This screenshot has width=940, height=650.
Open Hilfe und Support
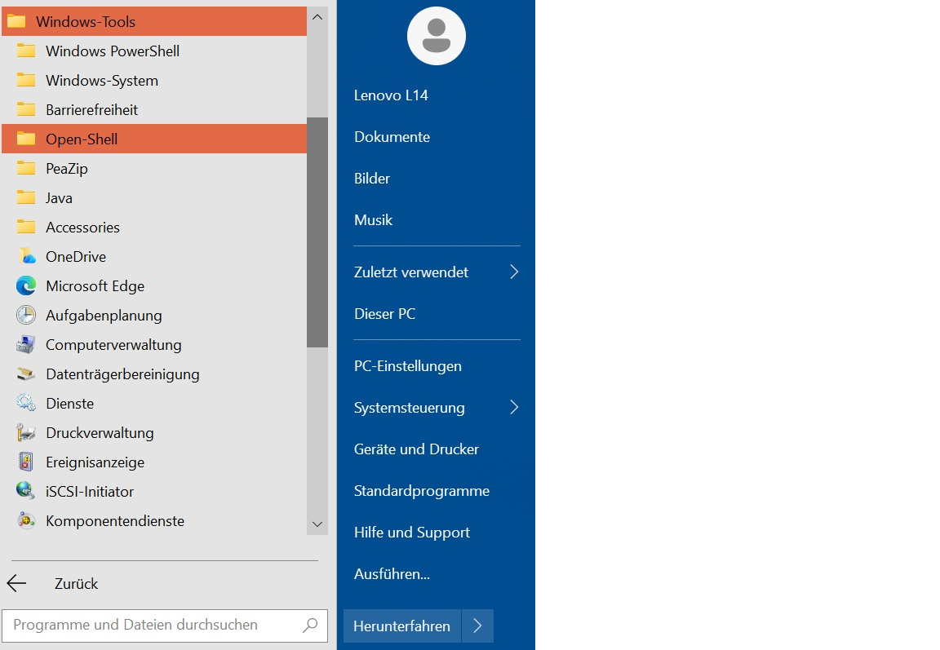412,533
